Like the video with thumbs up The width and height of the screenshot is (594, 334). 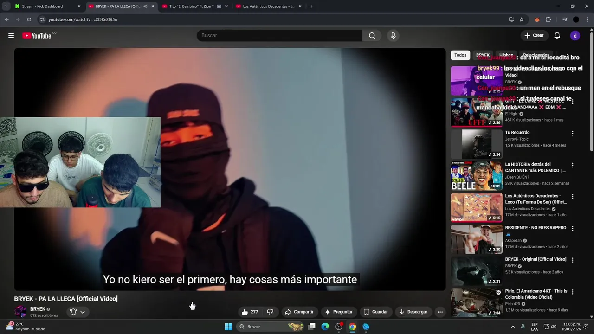click(x=250, y=312)
